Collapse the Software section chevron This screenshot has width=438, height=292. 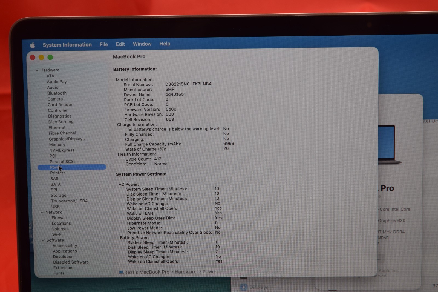click(x=43, y=240)
